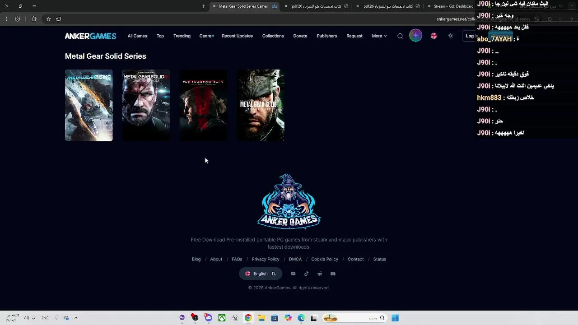This screenshot has height=325, width=578.
Task: Open Discord from the taskbar
Action: point(208,318)
